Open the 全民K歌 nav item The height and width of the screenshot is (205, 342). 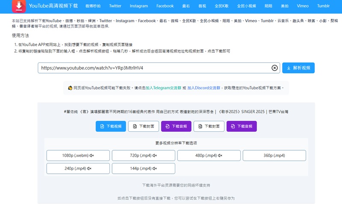[x=221, y=6]
